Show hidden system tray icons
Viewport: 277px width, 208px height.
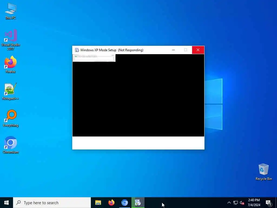click(x=229, y=203)
